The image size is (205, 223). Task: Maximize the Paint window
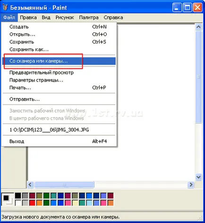[187, 8]
